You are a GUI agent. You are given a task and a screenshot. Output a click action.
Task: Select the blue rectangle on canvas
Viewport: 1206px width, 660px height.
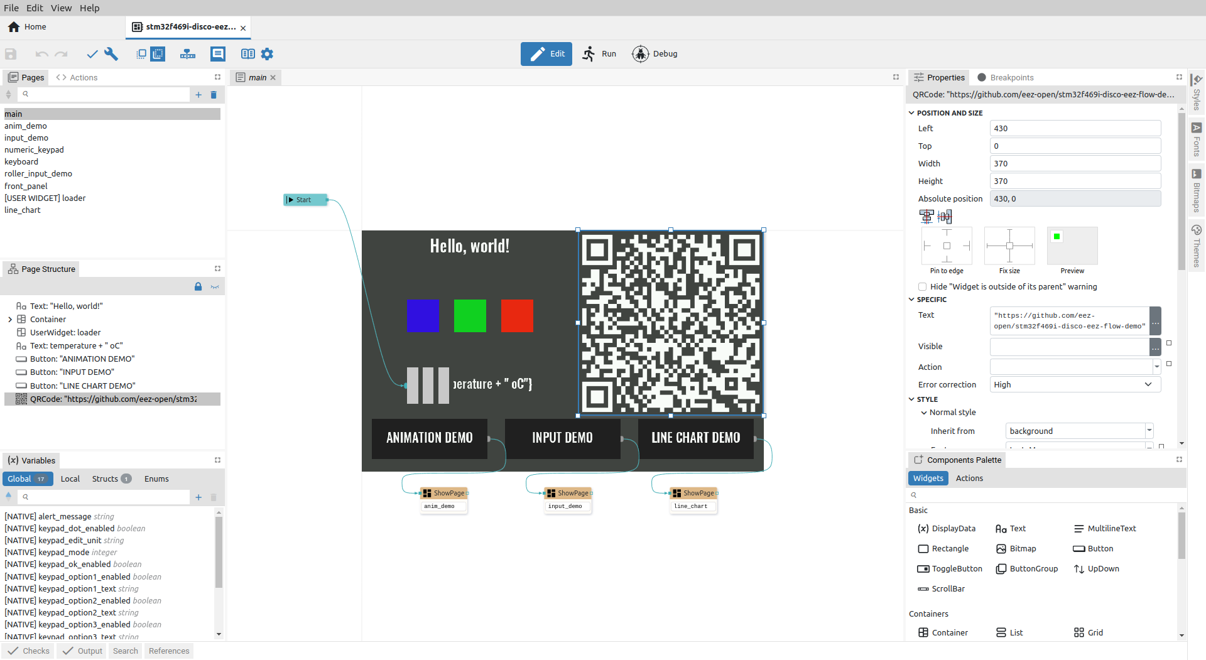[x=423, y=316]
